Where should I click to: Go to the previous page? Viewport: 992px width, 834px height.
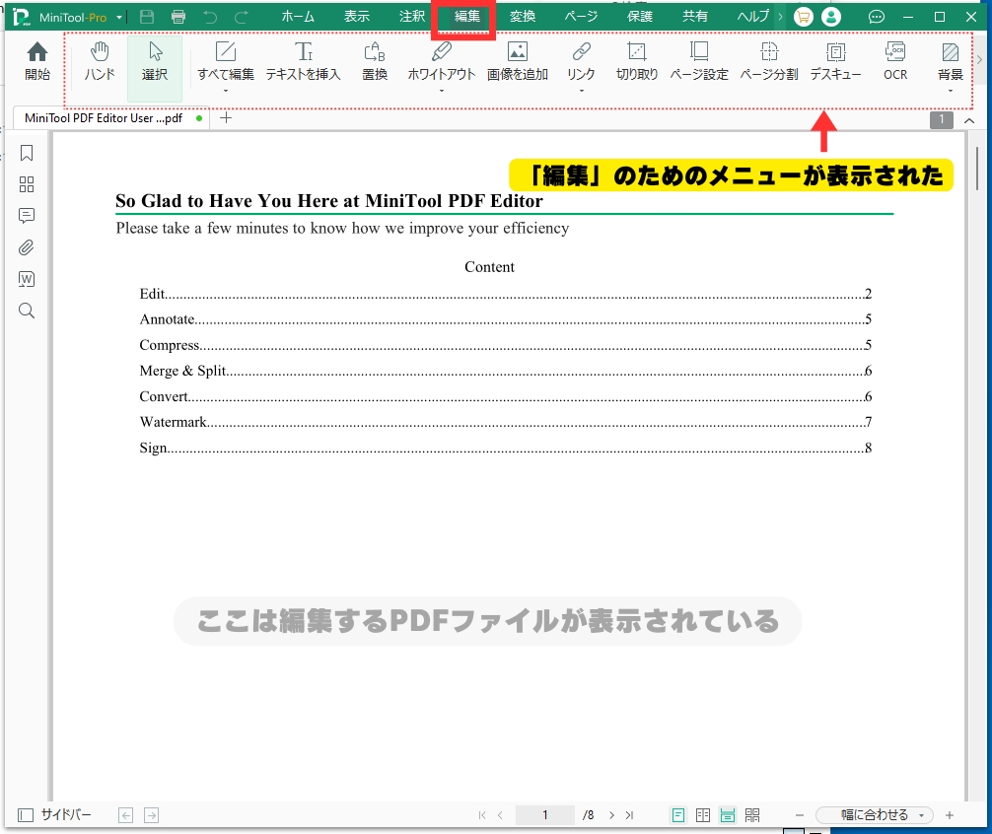(500, 815)
